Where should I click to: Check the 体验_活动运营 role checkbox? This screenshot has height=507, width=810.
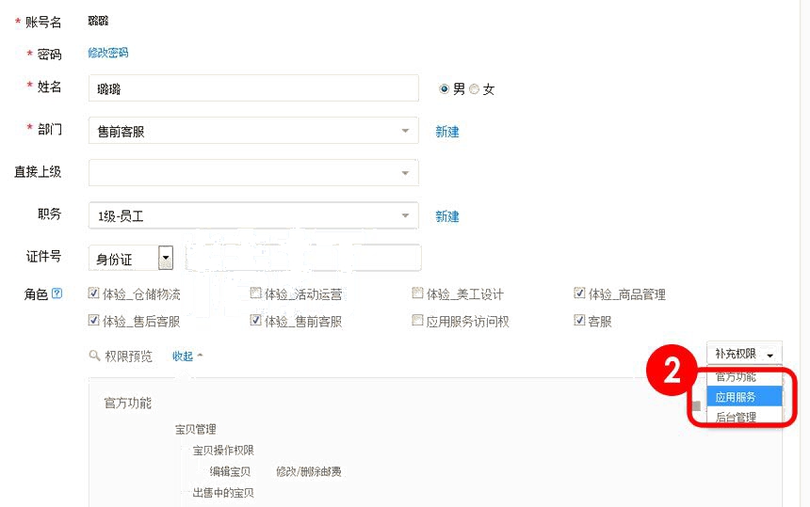point(255,293)
